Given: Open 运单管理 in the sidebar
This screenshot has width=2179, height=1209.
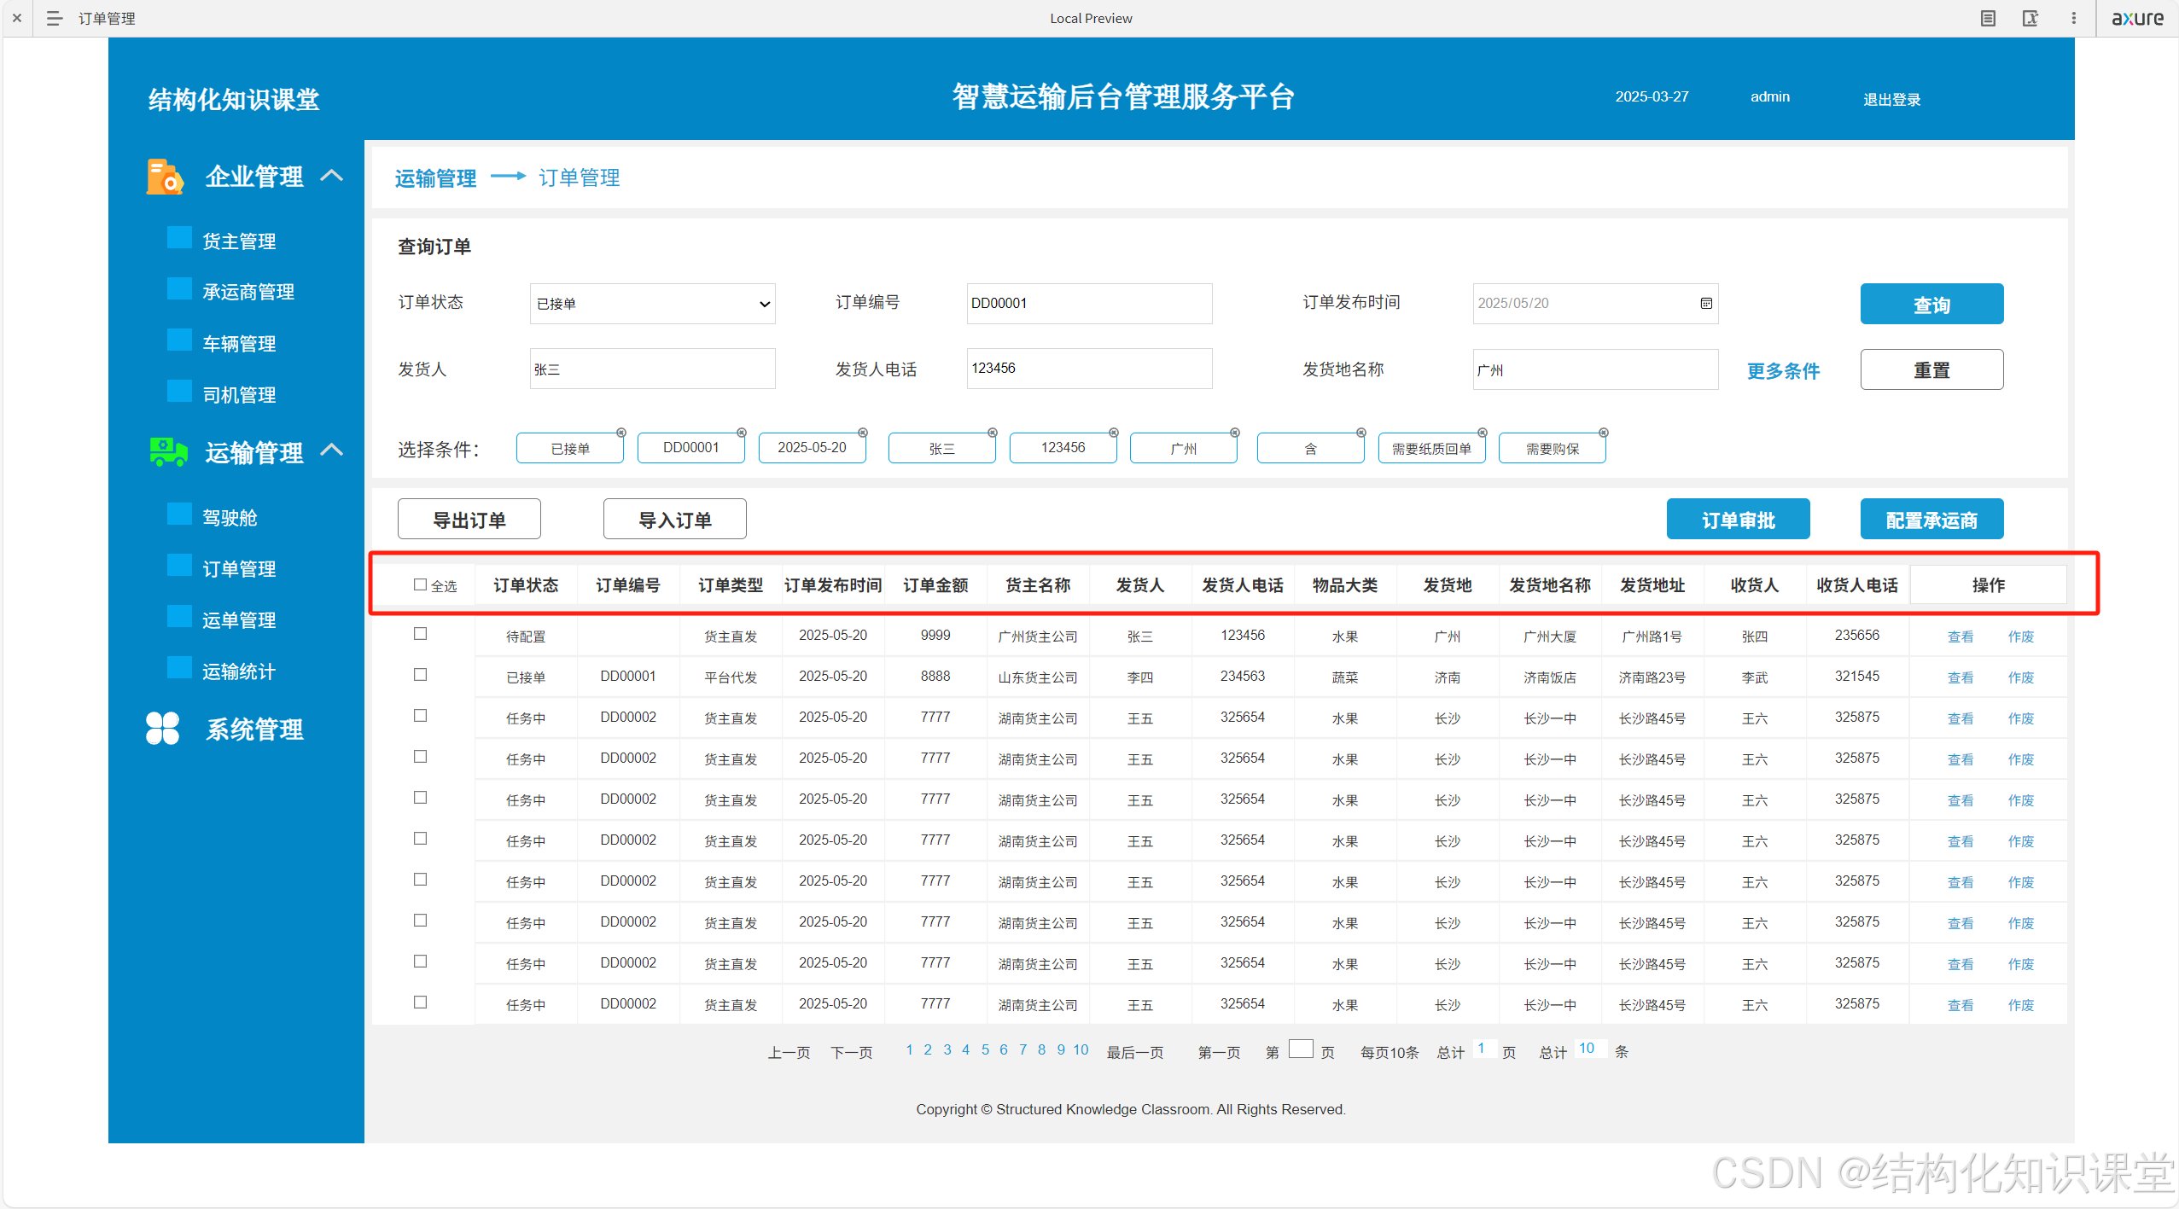Looking at the screenshot, I should (239, 620).
